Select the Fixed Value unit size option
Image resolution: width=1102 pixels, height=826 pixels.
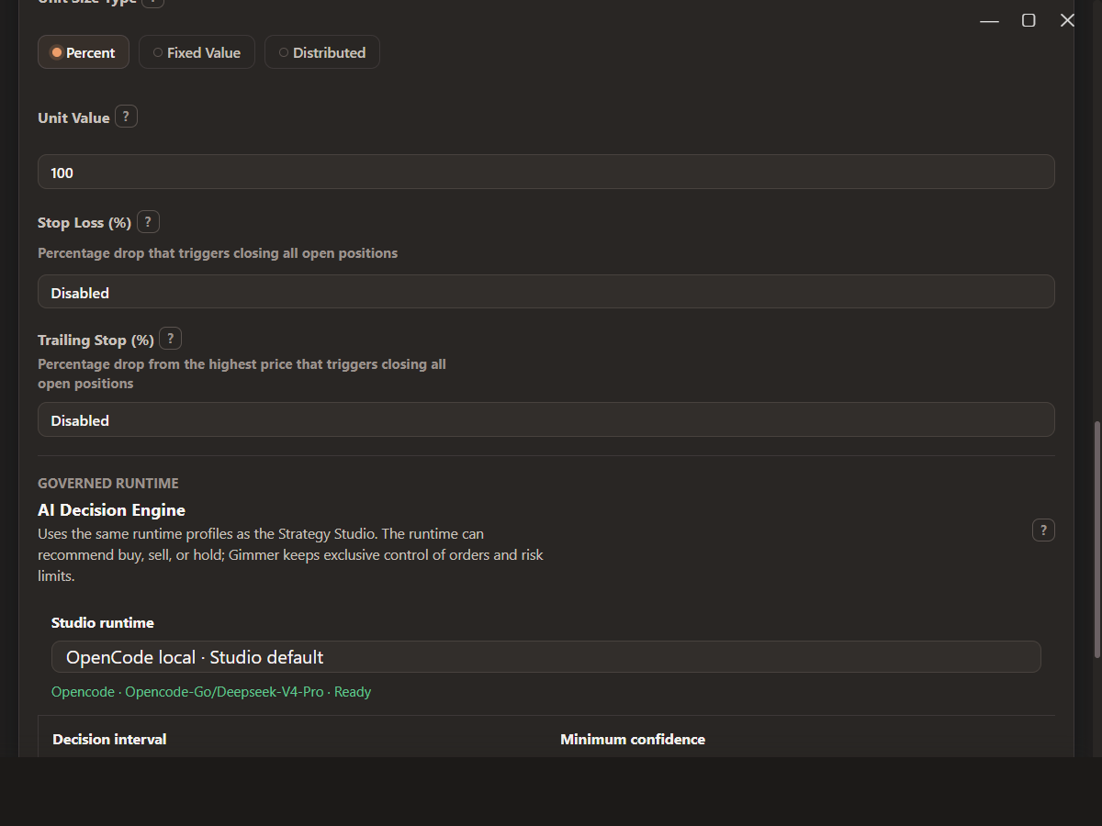point(197,52)
